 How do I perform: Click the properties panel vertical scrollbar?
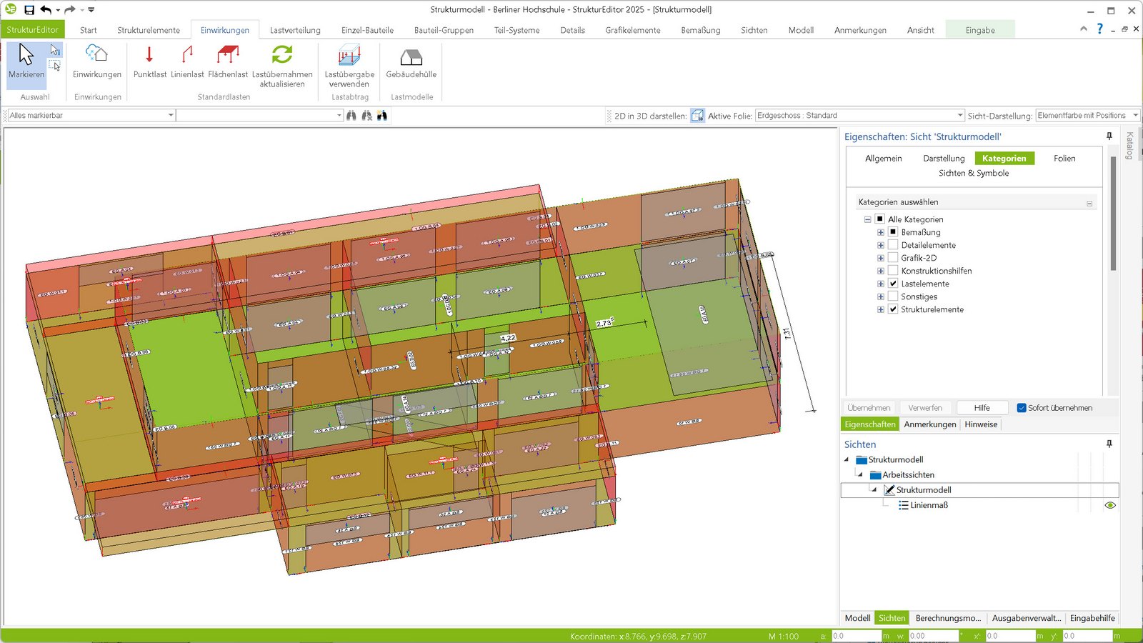click(1113, 214)
